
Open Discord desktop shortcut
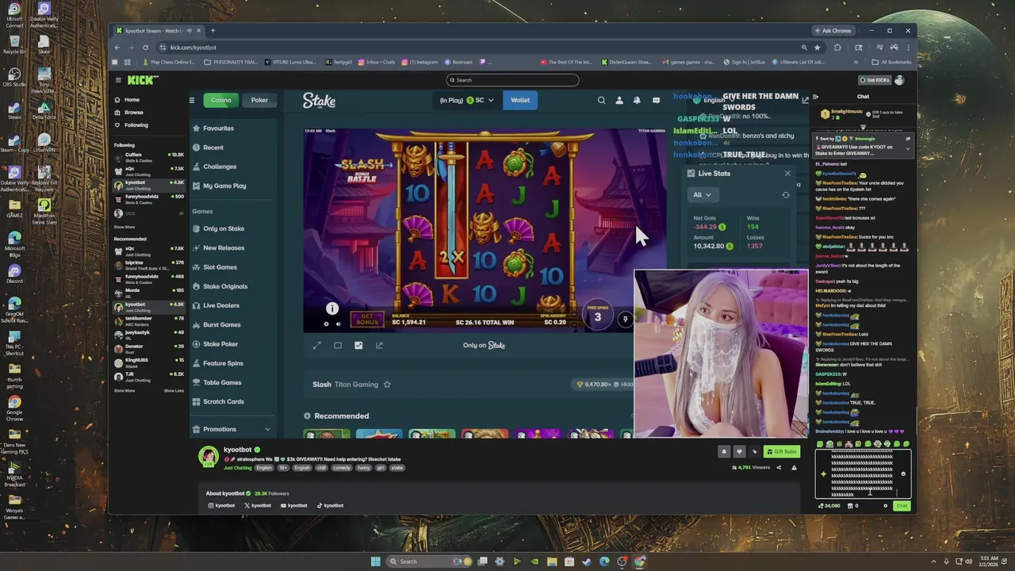pyautogui.click(x=14, y=274)
